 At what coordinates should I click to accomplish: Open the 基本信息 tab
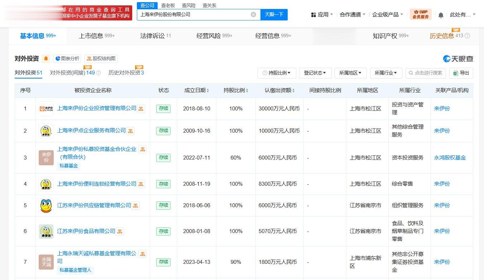coord(38,36)
